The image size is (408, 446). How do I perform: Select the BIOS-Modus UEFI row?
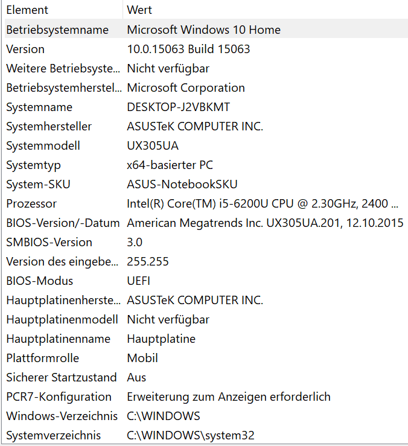point(206,281)
